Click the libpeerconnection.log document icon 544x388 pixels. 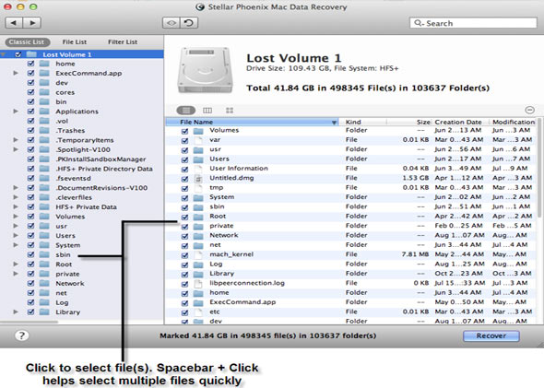(198, 284)
